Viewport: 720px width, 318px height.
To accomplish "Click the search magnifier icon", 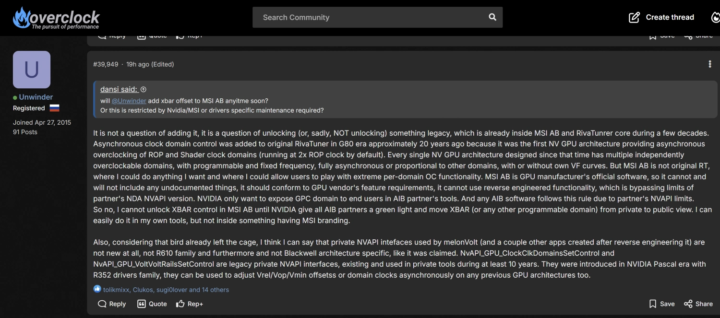I will (492, 17).
